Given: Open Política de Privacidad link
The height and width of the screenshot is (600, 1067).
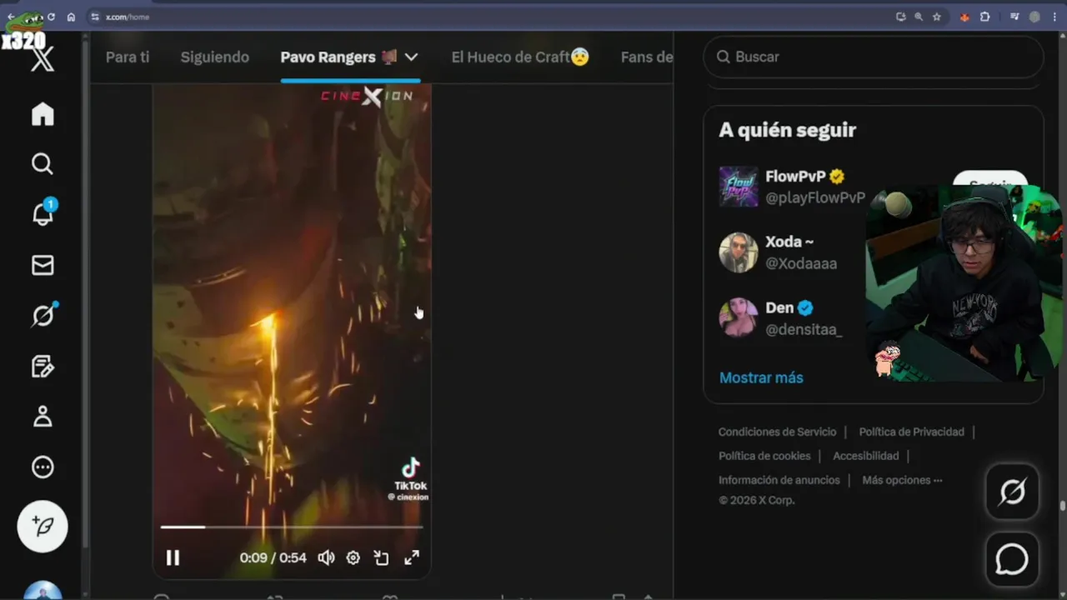Looking at the screenshot, I should pyautogui.click(x=911, y=432).
